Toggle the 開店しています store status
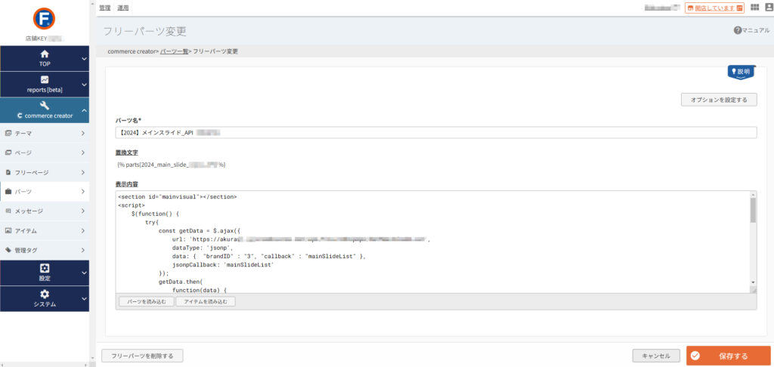Screen dimensions: 774x367 714,8
